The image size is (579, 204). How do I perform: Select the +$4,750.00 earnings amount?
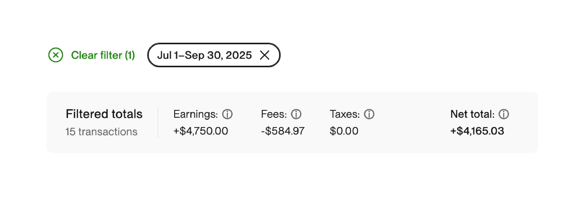(x=201, y=131)
